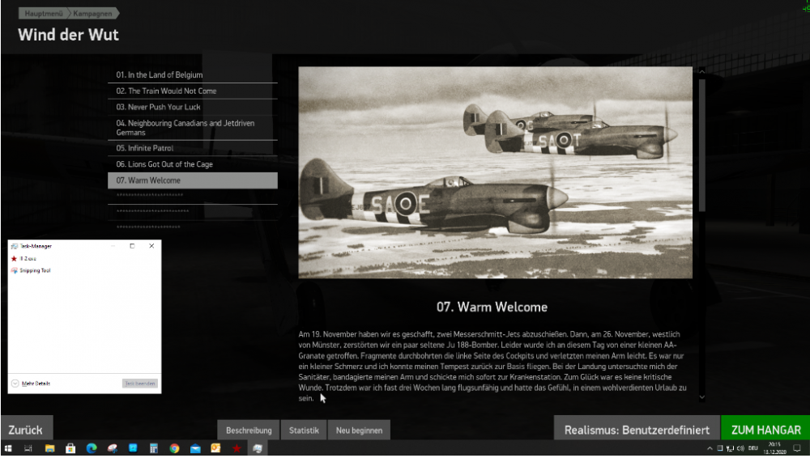
Task: Open Realismus: Benutzerdefiniert settings
Action: tap(637, 429)
